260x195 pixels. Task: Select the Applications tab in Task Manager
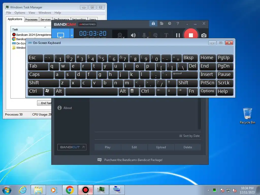[x=15, y=19]
